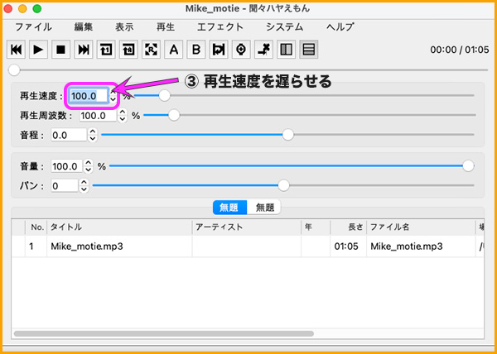Select the highlighted blue 無題 playlist tab
This screenshot has width=497, height=354.
[x=229, y=208]
